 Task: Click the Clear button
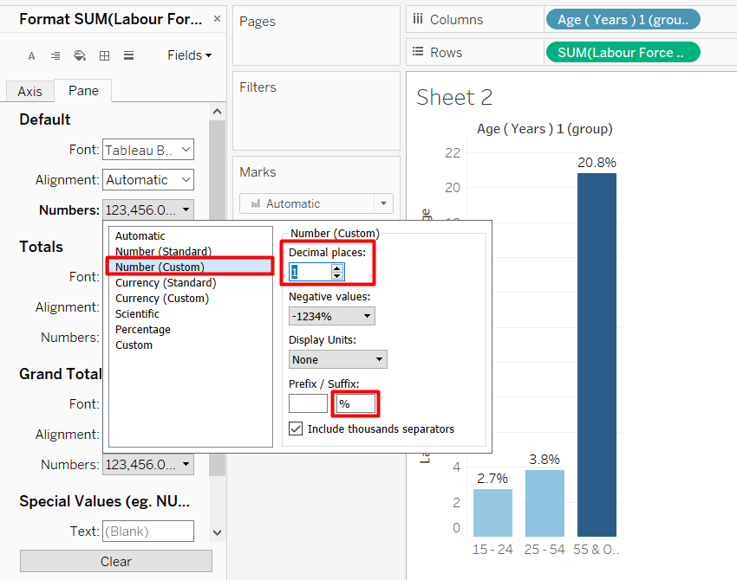tap(115, 561)
